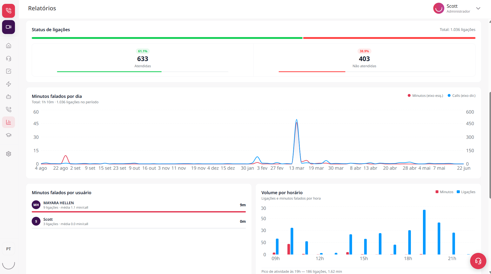This screenshot has height=274, width=491.
Task: Open the tasks checkbox sidebar icon
Action: tap(9, 71)
